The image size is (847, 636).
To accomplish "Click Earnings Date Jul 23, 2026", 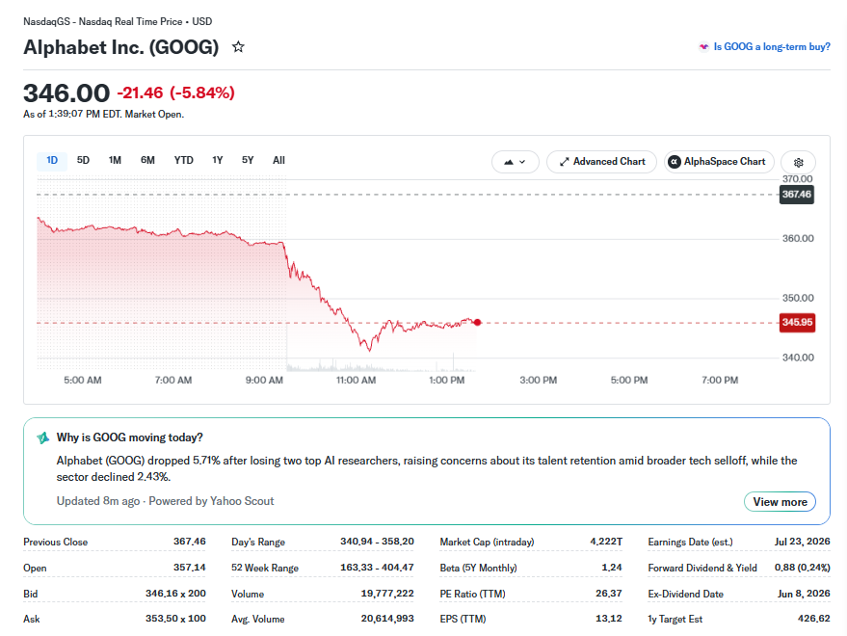I will tap(802, 542).
